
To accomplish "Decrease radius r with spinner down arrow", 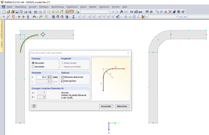I will pyautogui.click(x=49, y=78).
